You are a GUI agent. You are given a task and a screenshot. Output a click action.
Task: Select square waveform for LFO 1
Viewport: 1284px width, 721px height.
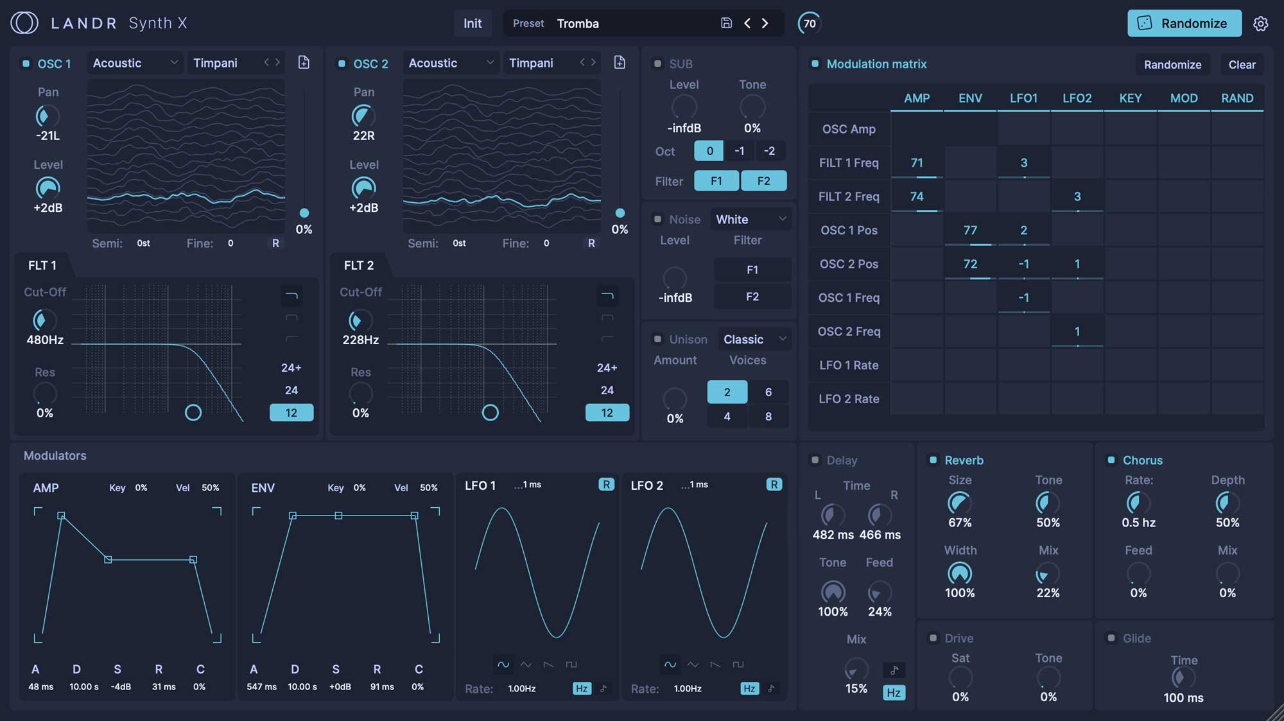571,665
